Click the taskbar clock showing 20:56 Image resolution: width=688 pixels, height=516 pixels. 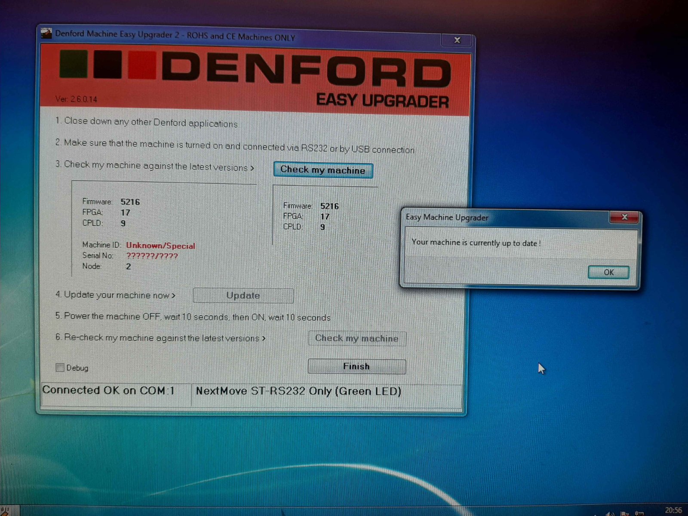click(x=673, y=510)
